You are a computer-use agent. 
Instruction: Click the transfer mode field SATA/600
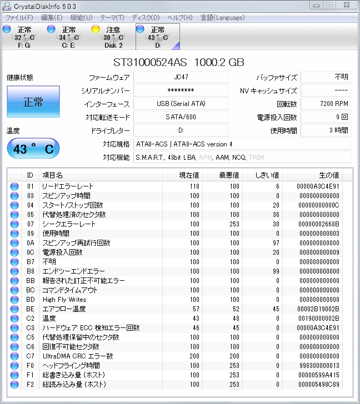(x=181, y=117)
